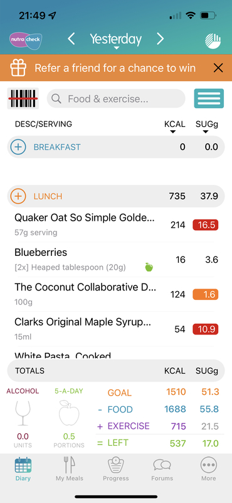Viewport: 232px width, 503px height.
Task: Dismiss the refer a friend banner
Action: 218,68
